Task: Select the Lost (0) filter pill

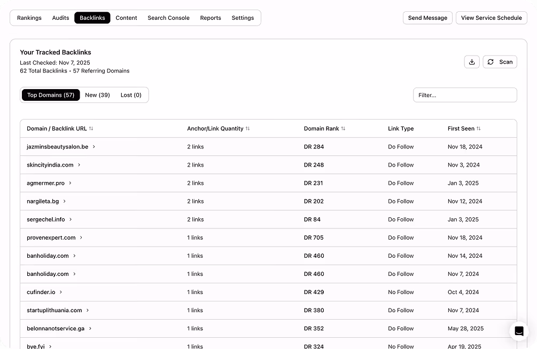Action: point(131,94)
